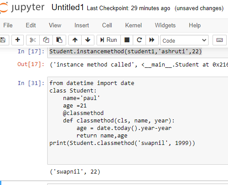Open the cell type Code dropdown

click(x=184, y=40)
